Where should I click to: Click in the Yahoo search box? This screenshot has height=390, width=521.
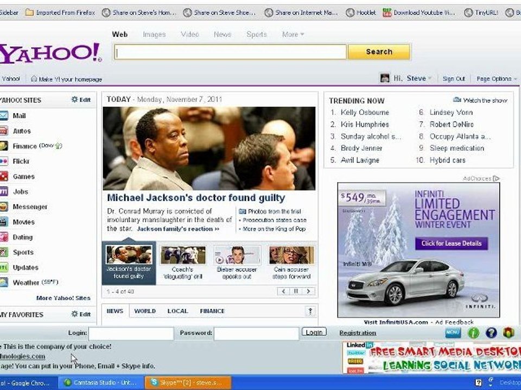click(x=230, y=52)
